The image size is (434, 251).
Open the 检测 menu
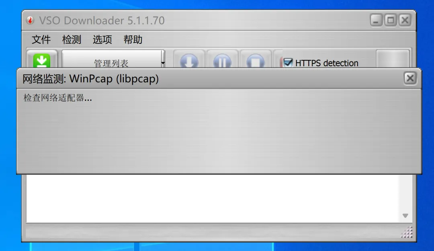[x=72, y=40]
